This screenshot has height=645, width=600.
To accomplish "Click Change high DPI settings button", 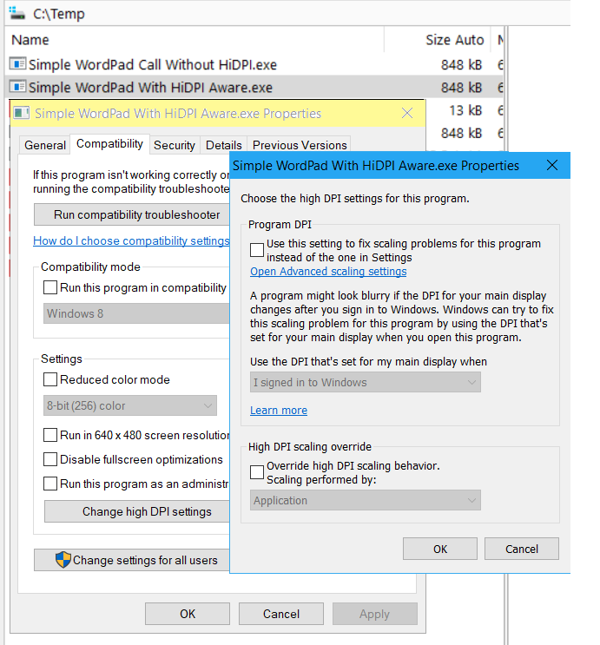I will point(137,511).
